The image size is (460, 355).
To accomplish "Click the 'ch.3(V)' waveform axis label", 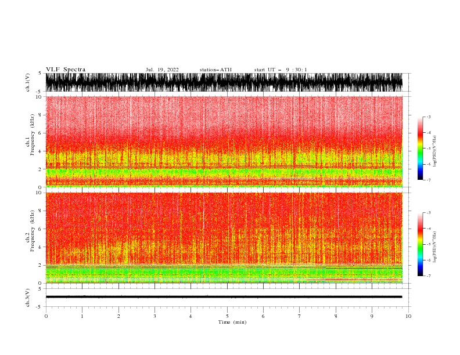I will click(28, 298).
